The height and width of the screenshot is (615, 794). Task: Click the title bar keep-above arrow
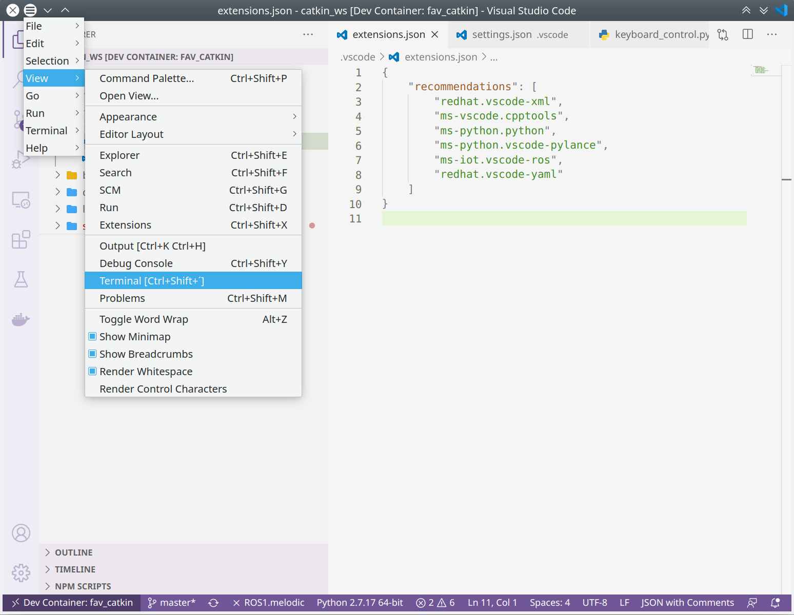coord(65,10)
